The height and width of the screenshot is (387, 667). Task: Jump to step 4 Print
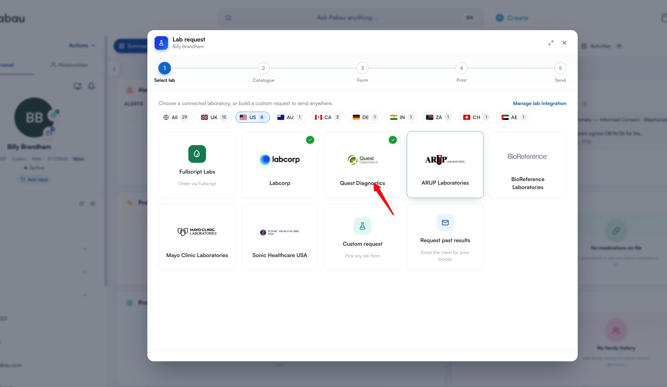point(461,68)
